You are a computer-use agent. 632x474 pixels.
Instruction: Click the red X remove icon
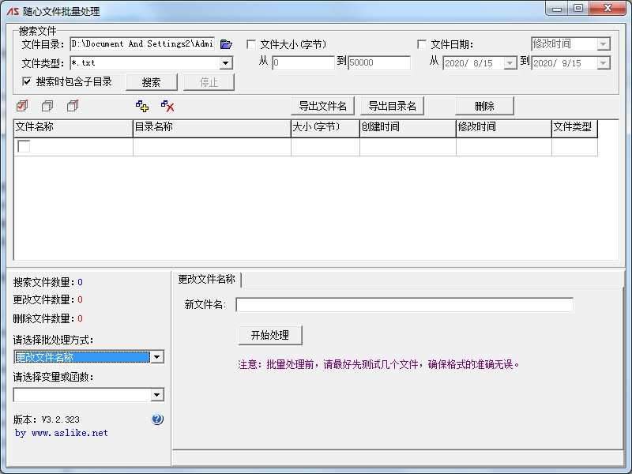pyautogui.click(x=167, y=105)
